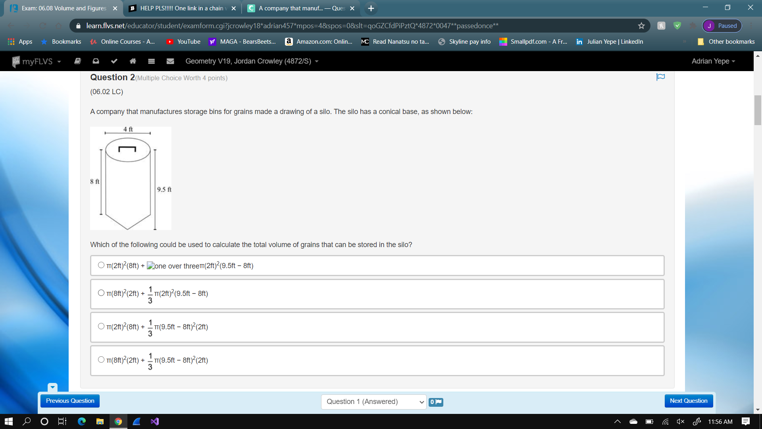Open the envelope mail icon in navbar
Viewport: 762px width, 429px height.
coord(170,61)
